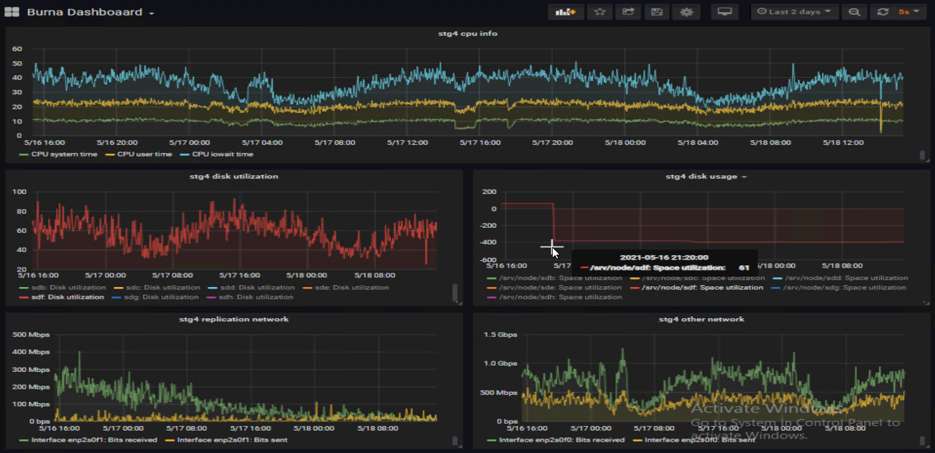The image size is (935, 453).
Task: Open the stg4 cpu info panel menu
Action: pos(467,34)
